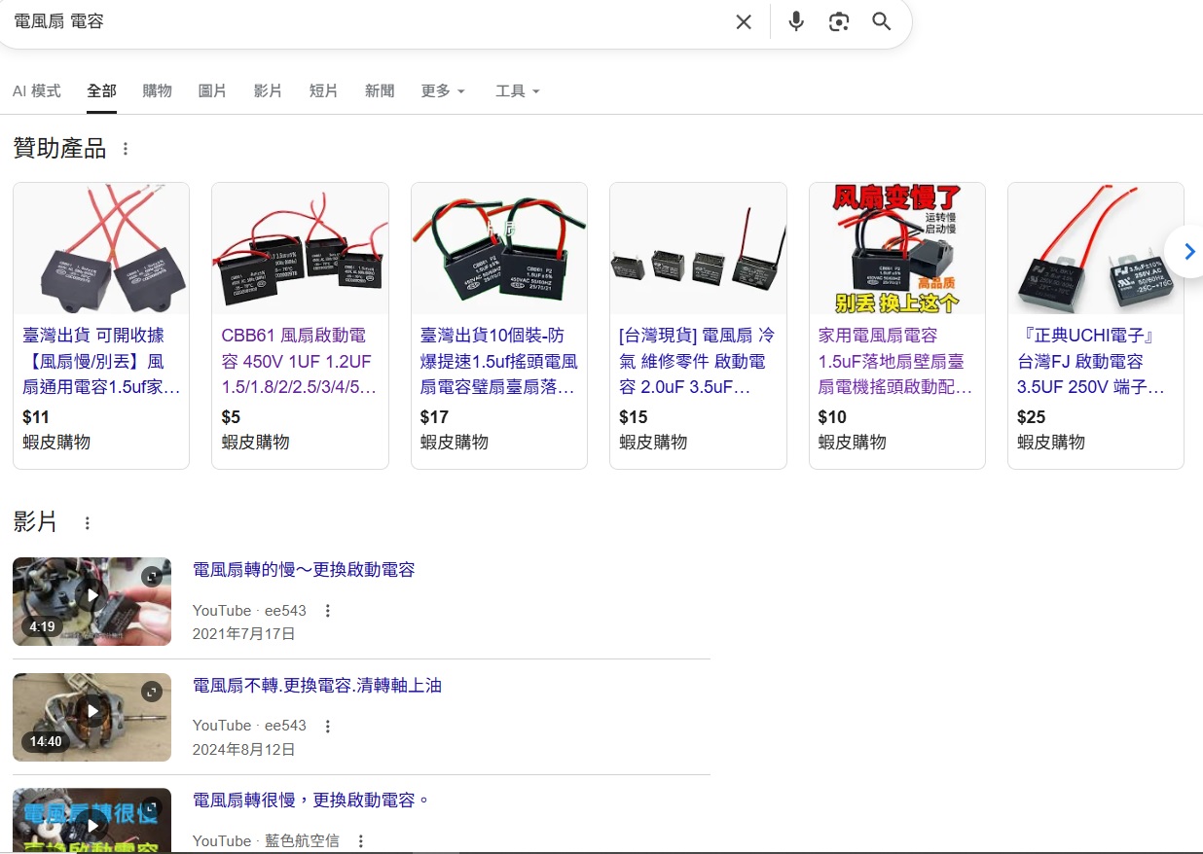Switch to the 購物 tab

157,90
